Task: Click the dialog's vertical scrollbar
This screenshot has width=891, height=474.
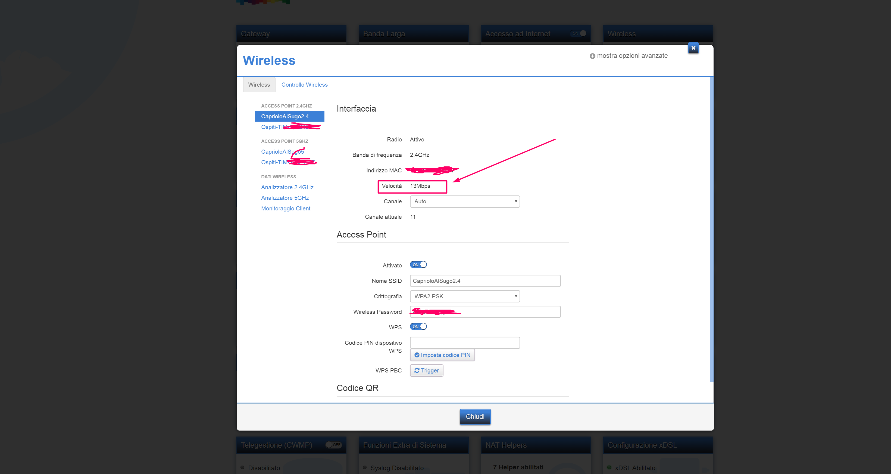Action: pyautogui.click(x=711, y=229)
